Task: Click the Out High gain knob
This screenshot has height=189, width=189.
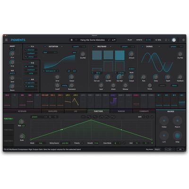Action: [120, 77]
